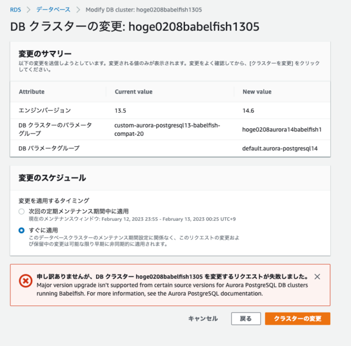Click default.aurora-postgresql14 value
351x346 pixels.
pyautogui.click(x=280, y=148)
